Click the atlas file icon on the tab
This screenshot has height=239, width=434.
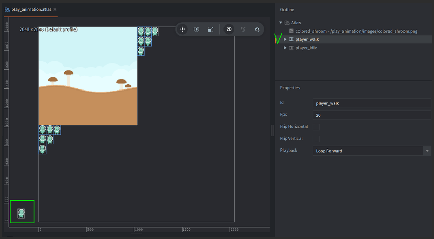[x=7, y=10]
